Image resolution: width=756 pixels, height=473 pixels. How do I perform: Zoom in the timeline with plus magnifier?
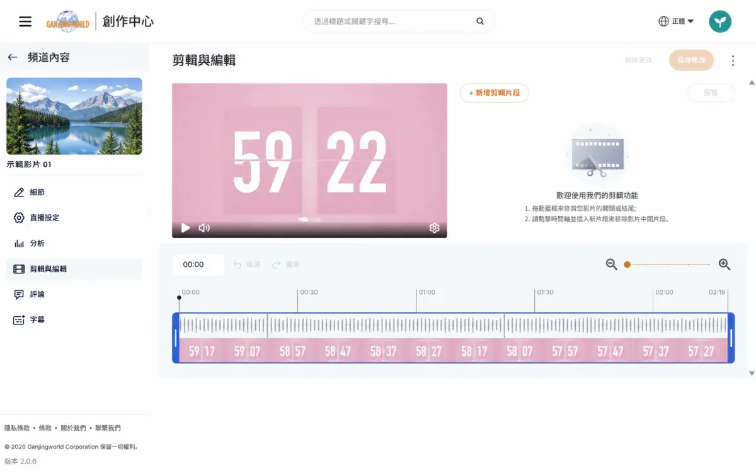coord(724,265)
